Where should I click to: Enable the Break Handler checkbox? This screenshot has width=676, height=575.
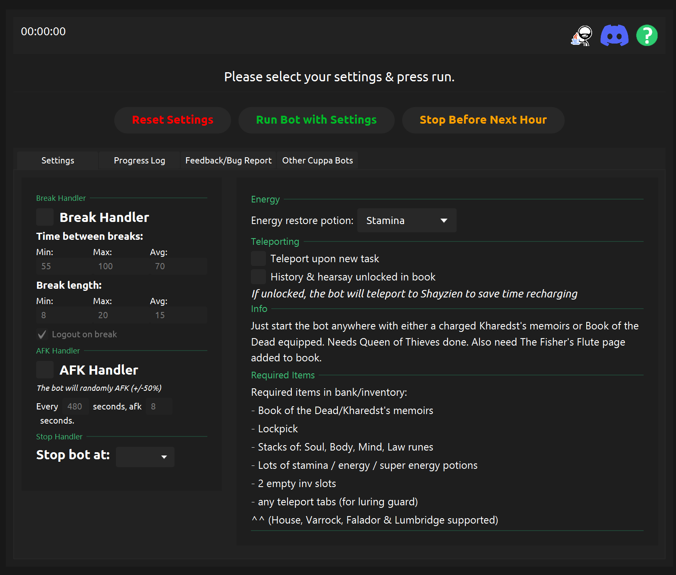click(45, 217)
